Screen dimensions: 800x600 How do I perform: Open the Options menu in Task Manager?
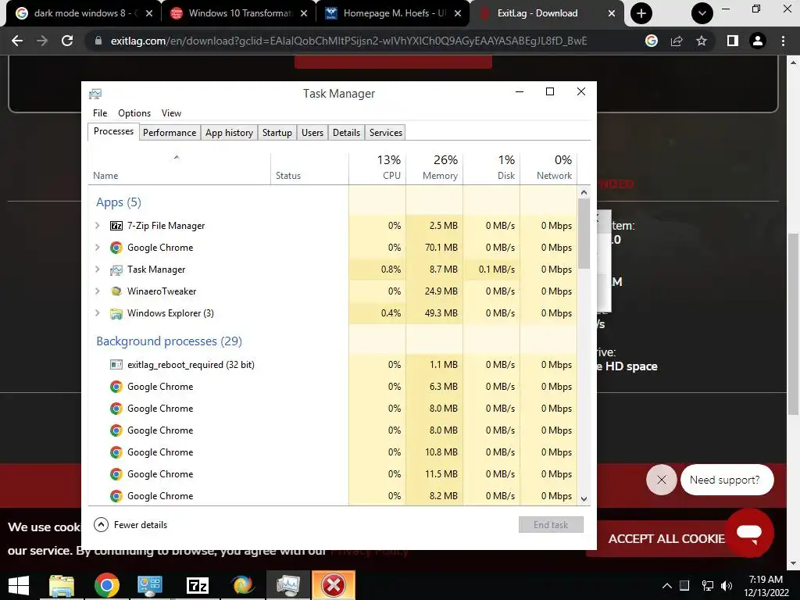(134, 113)
